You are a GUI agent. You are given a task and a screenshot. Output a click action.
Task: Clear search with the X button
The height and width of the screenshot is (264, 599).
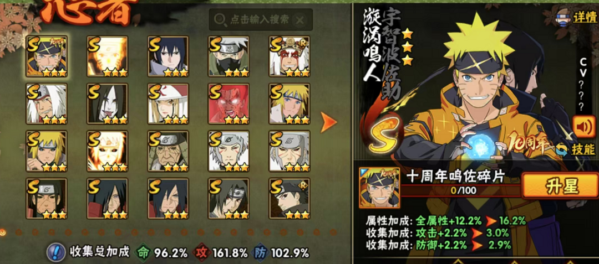pyautogui.click(x=300, y=20)
